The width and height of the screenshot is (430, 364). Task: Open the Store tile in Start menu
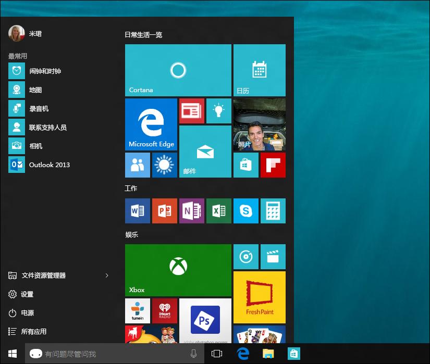click(x=245, y=165)
